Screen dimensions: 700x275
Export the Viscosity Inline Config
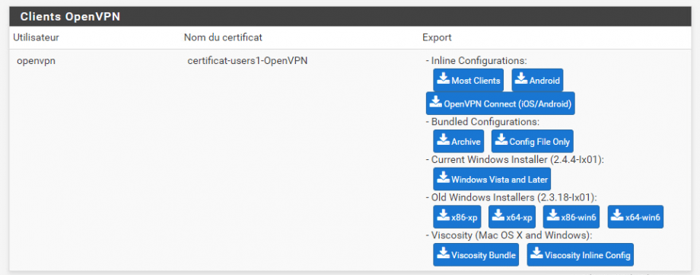click(x=581, y=255)
